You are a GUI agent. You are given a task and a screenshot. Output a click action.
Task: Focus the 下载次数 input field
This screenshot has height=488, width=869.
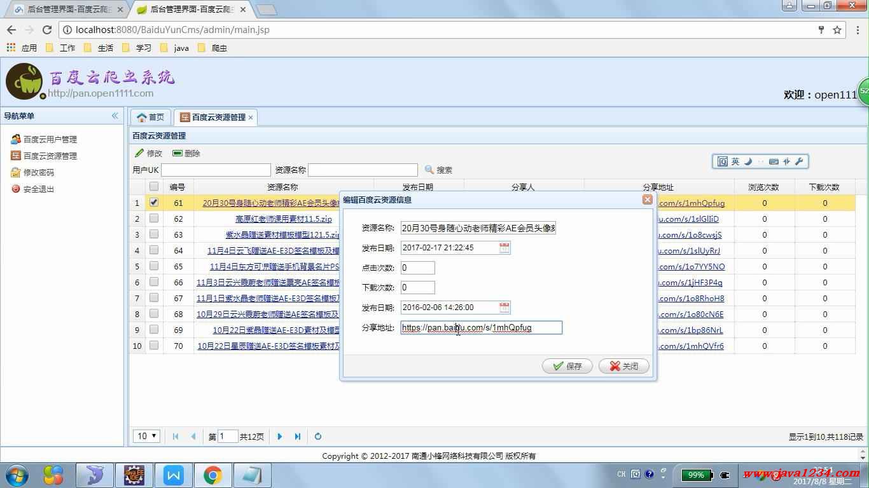point(418,287)
